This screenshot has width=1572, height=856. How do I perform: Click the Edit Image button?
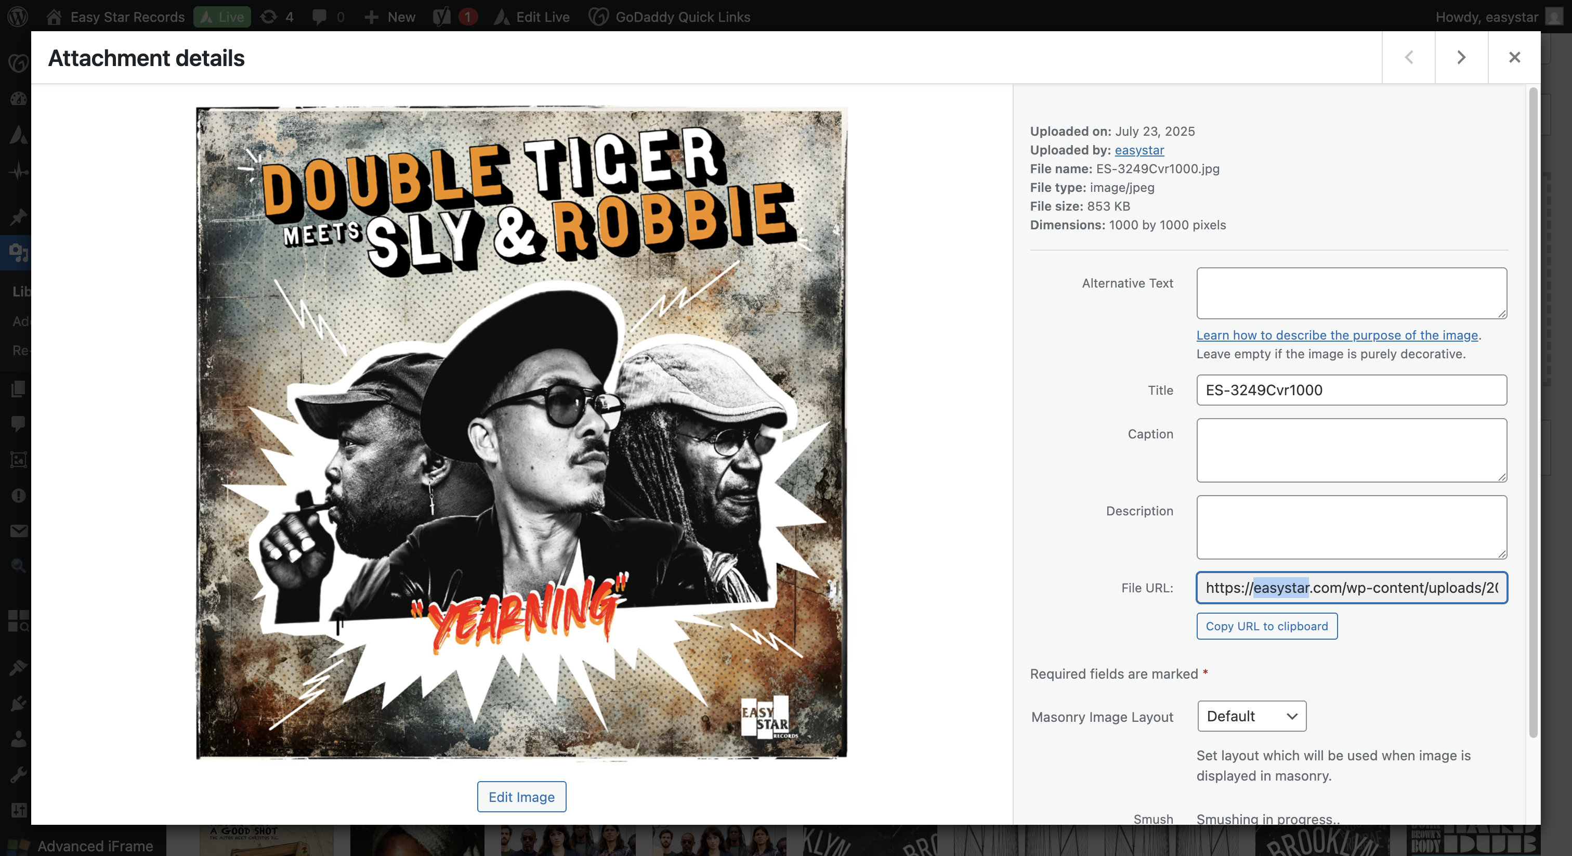coord(521,797)
